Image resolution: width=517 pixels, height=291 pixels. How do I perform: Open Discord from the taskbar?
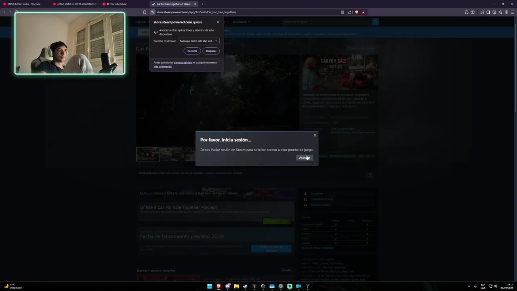pyautogui.click(x=227, y=286)
